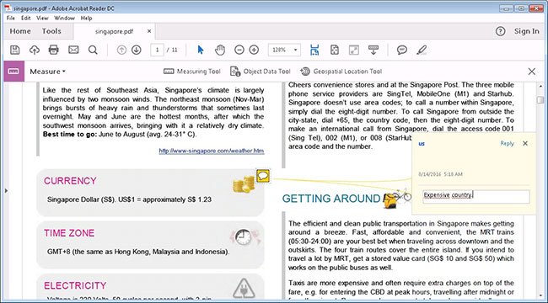Close the singapore.pdf tab
The width and height of the screenshot is (548, 303).
(149, 31)
